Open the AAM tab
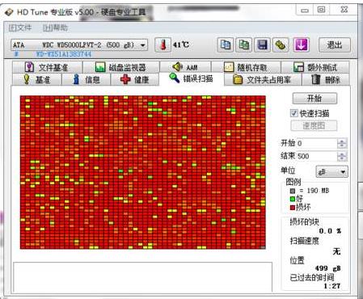Viewport: 363px width, 299px height. point(185,67)
